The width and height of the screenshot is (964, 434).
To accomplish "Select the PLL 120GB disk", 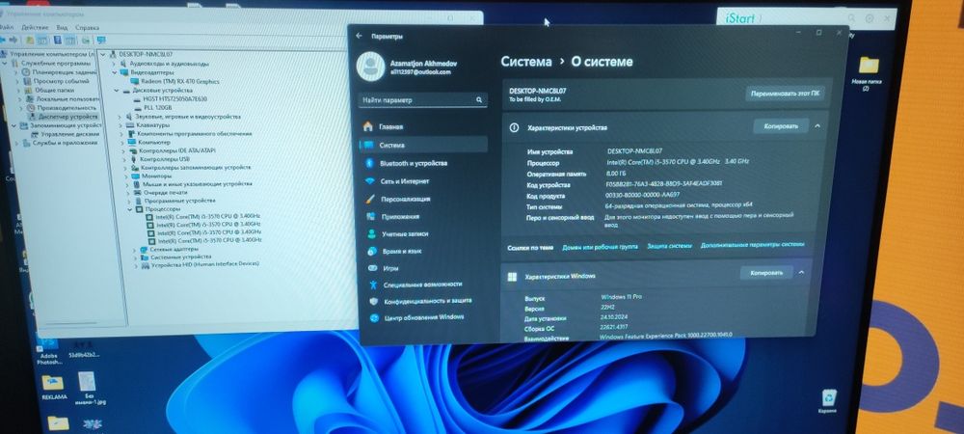I will coord(151,108).
